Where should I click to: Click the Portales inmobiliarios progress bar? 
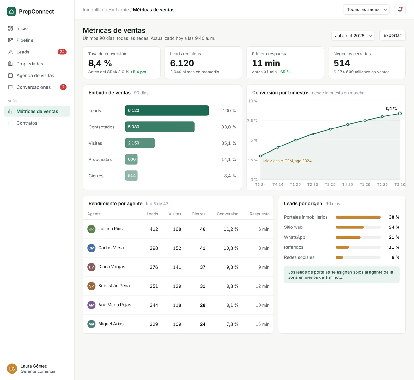click(x=358, y=217)
